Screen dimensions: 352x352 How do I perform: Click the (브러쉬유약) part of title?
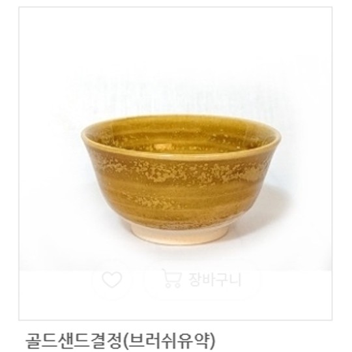[169, 340]
